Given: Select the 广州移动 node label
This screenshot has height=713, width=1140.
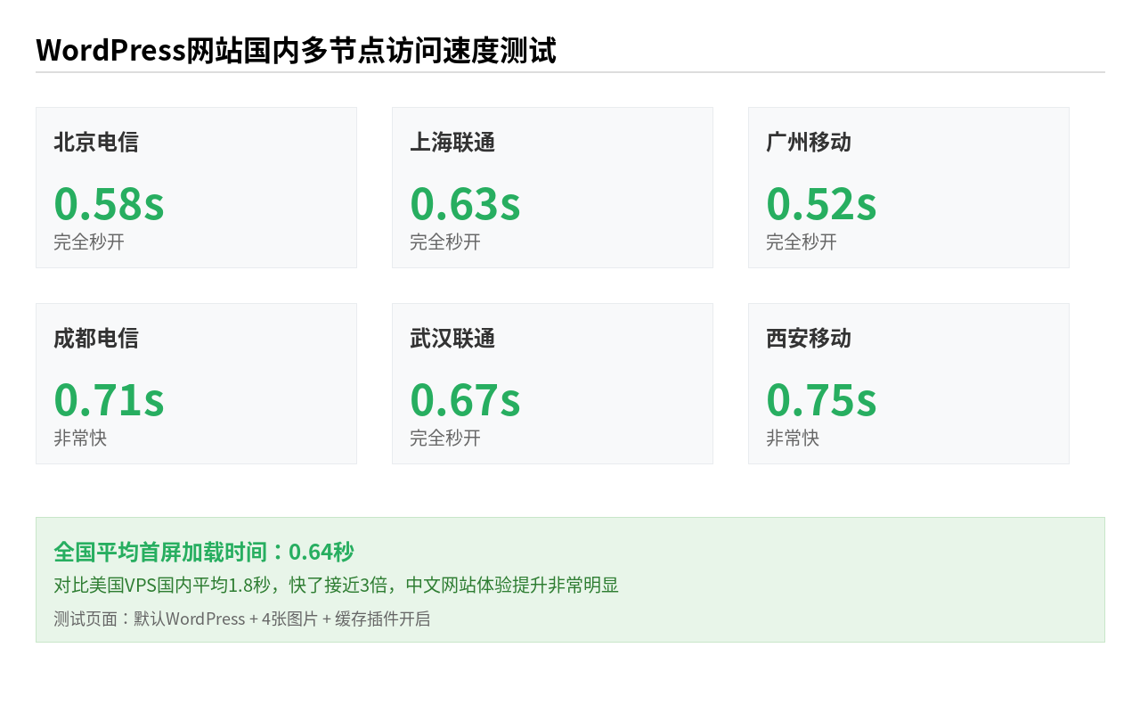Looking at the screenshot, I should [x=809, y=143].
